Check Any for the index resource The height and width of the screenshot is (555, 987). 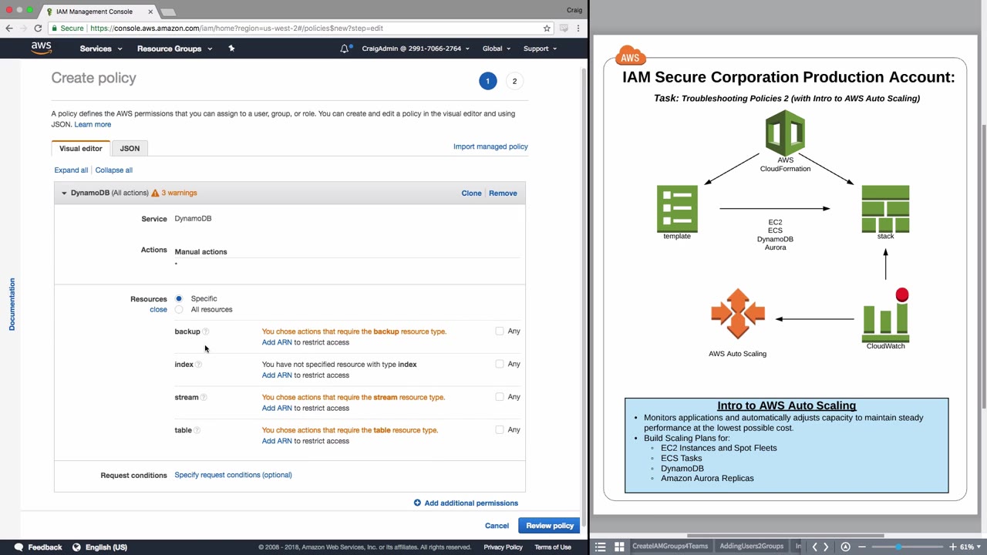[x=500, y=364]
